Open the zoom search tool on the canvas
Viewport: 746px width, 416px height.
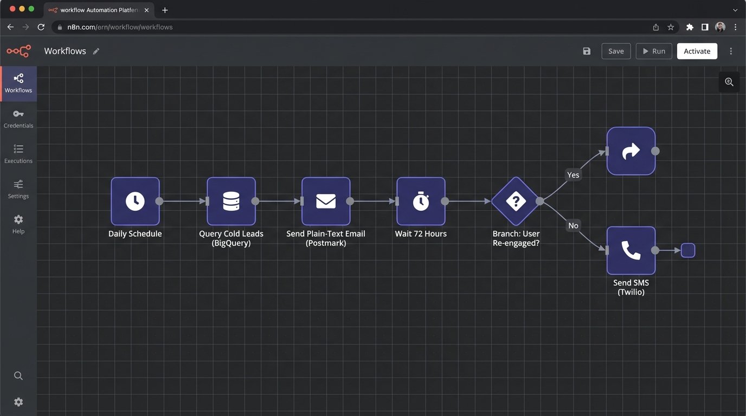[x=729, y=82]
